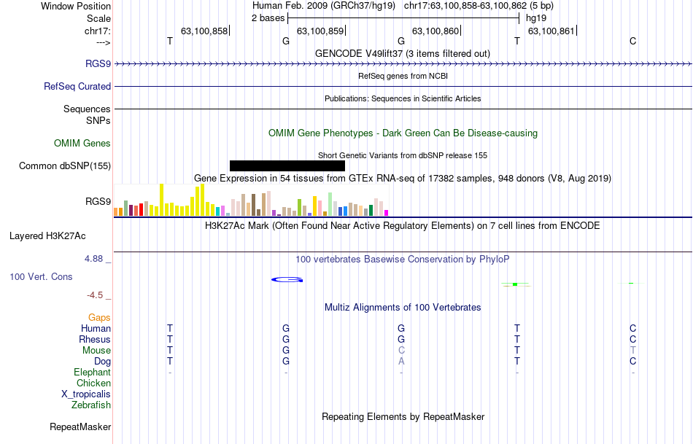Click H3K27Ac Mark ENCODE track title
This screenshot has width=693, height=444.
pos(403,226)
